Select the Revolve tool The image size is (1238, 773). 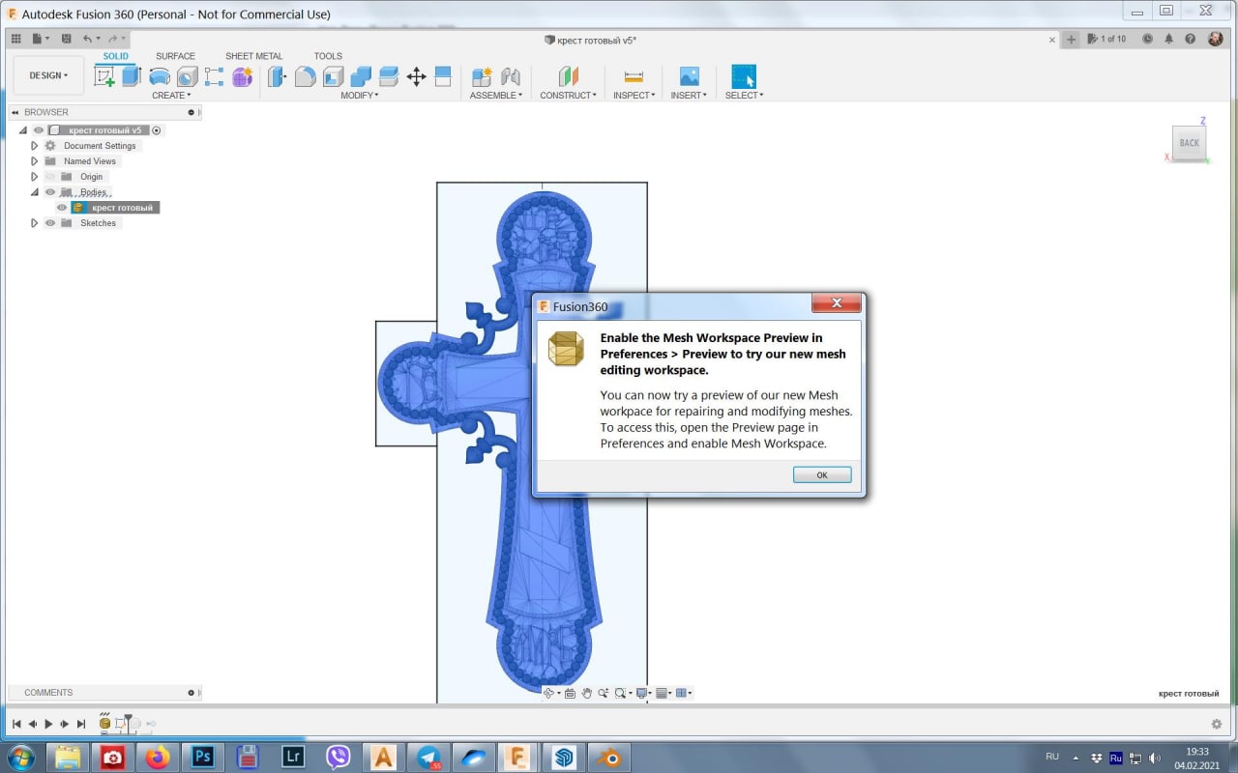coord(160,76)
